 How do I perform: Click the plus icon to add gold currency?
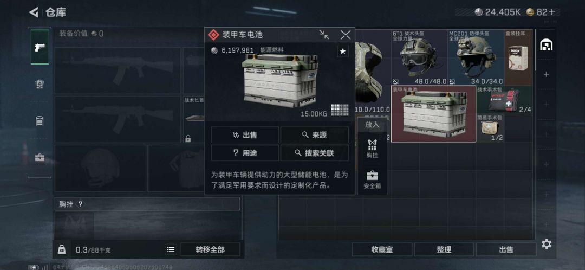tap(552, 12)
